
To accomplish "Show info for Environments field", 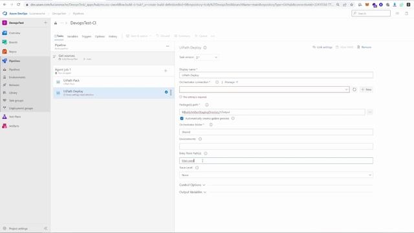I will [200, 139].
